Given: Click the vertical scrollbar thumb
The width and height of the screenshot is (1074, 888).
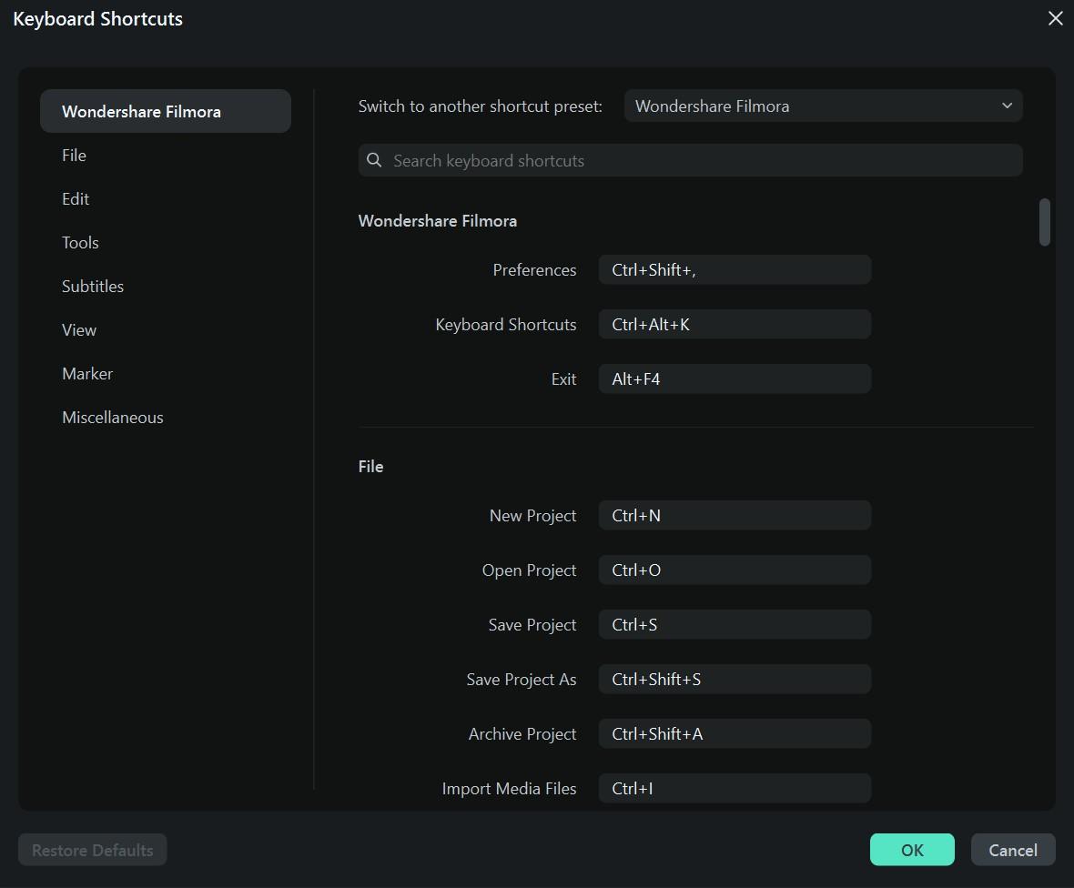Looking at the screenshot, I should coord(1044,222).
